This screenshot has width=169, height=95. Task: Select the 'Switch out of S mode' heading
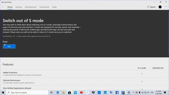pos(23,21)
